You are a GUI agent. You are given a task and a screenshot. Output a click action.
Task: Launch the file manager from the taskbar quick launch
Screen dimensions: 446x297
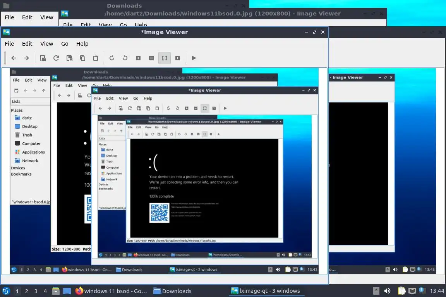[56, 291]
